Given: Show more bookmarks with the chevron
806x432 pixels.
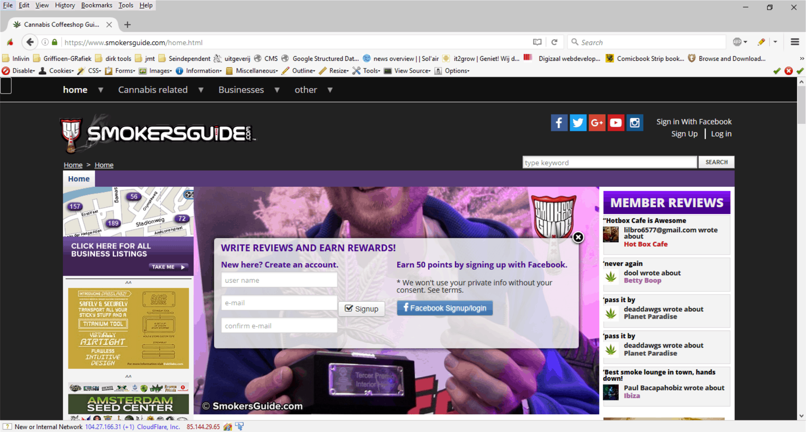Looking at the screenshot, I should click(802, 59).
